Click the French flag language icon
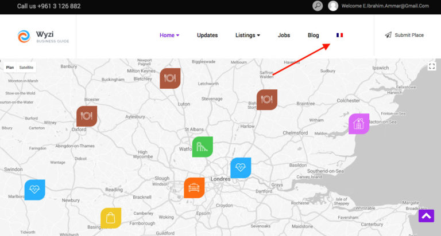This screenshot has height=236, width=441. tap(339, 35)
